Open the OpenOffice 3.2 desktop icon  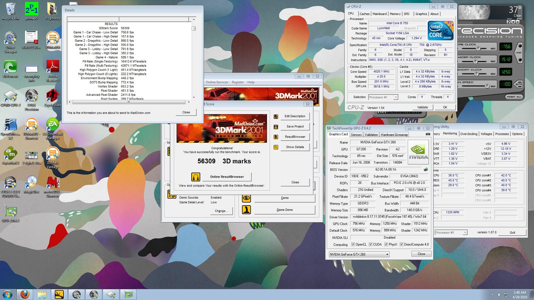coord(10,129)
